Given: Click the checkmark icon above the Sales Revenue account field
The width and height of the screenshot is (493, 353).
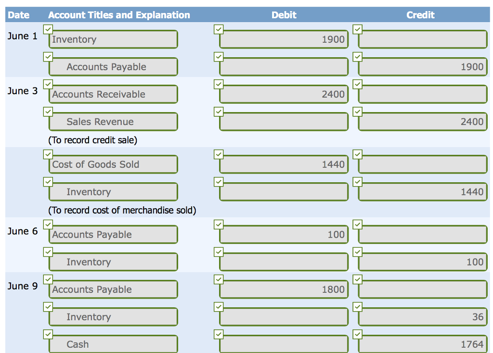Looking at the screenshot, I should point(48,112).
